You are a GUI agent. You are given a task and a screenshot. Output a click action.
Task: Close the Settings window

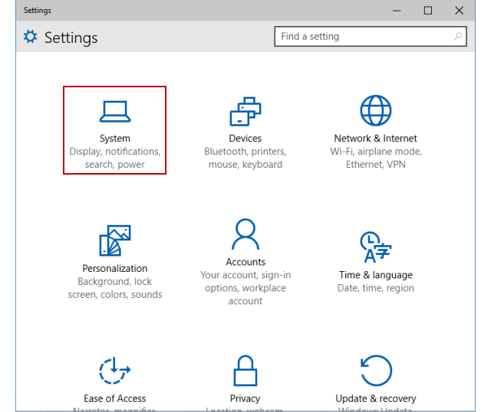(x=459, y=11)
